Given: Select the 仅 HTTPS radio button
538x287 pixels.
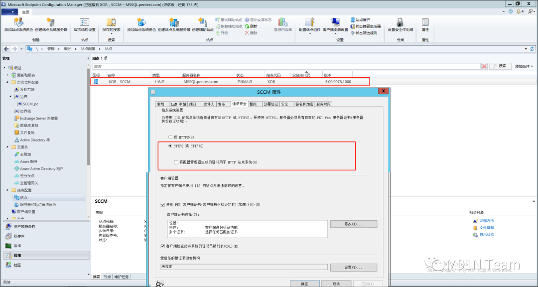Looking at the screenshot, I should point(170,138).
